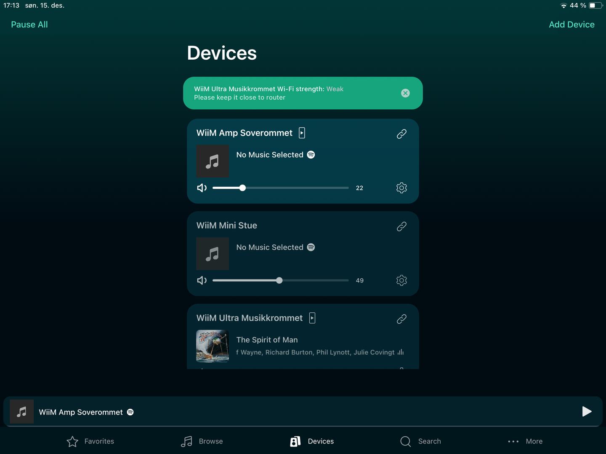The height and width of the screenshot is (454, 606).
Task: Click the Wi-Fi status icon in status bar
Action: click(563, 5)
